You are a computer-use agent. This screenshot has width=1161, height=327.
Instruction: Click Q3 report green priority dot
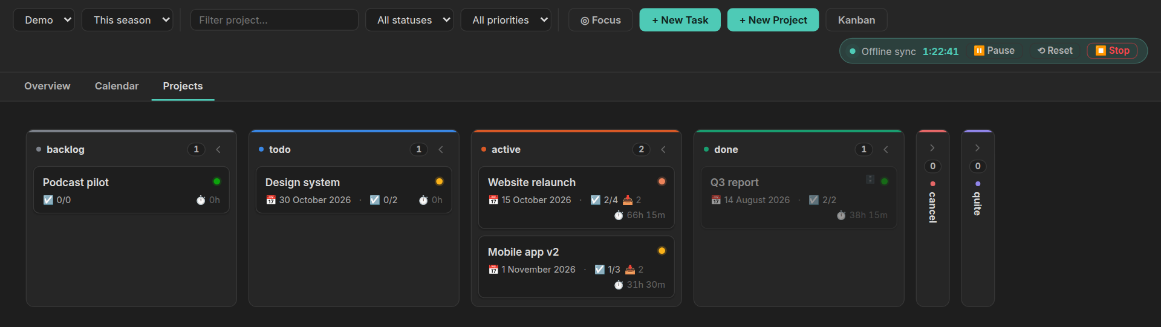[x=884, y=181]
